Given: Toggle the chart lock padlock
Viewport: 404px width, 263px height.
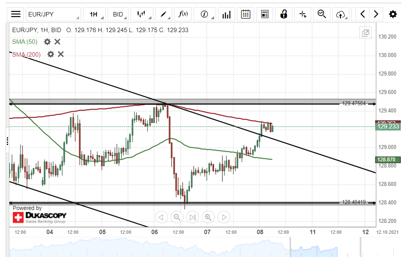Looking at the screenshot, I should click(x=284, y=14).
